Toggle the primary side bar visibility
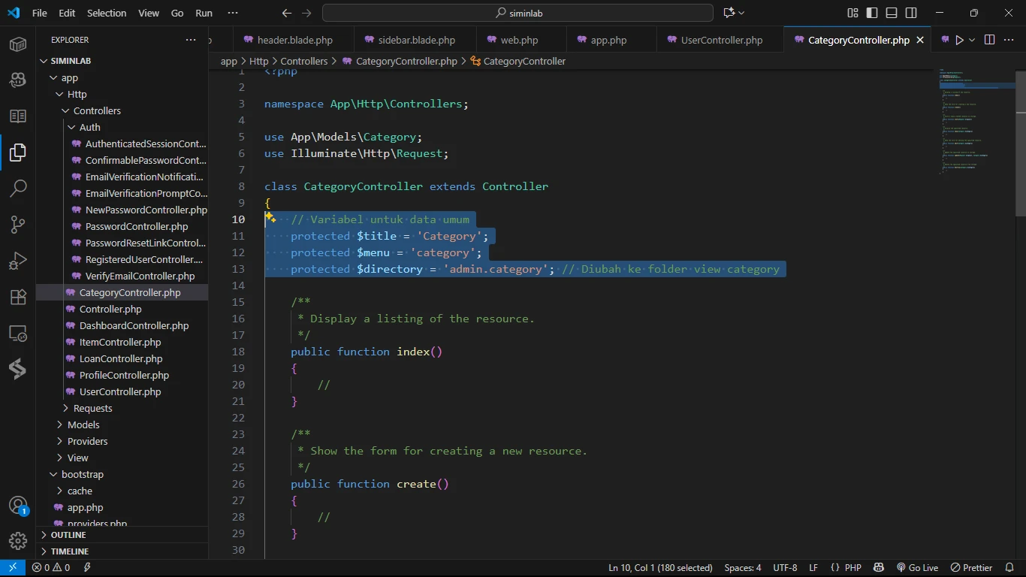The height and width of the screenshot is (577, 1026). [x=872, y=13]
